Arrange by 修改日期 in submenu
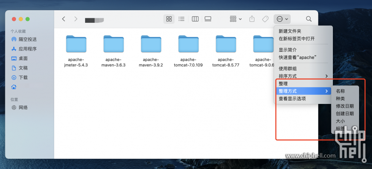The height and width of the screenshot is (169, 372). pyautogui.click(x=345, y=106)
